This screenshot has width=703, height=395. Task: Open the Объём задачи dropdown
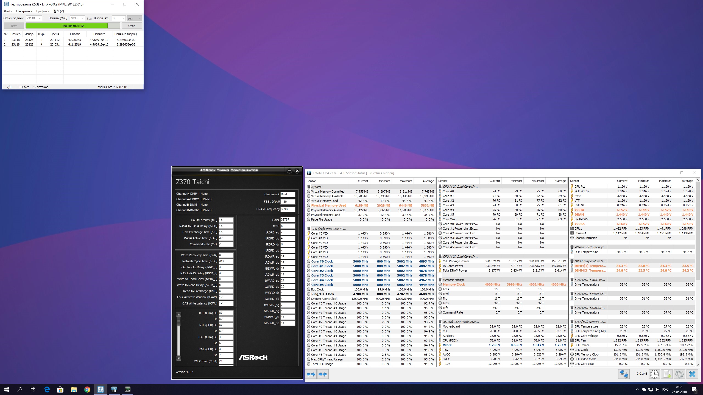40,18
